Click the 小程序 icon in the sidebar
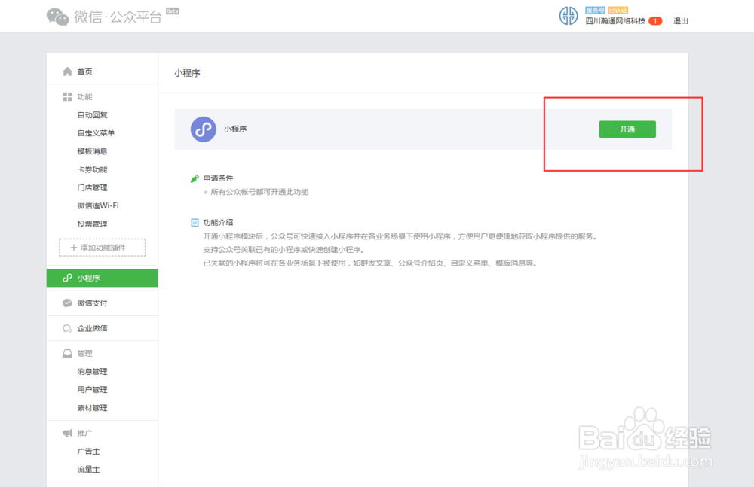This screenshot has height=487, width=754. click(x=66, y=278)
